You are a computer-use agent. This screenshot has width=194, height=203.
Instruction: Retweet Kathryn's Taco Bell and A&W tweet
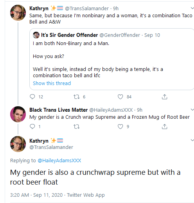77,97
